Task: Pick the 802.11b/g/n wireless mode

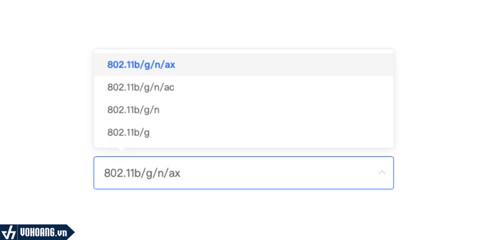Action: 134,110
